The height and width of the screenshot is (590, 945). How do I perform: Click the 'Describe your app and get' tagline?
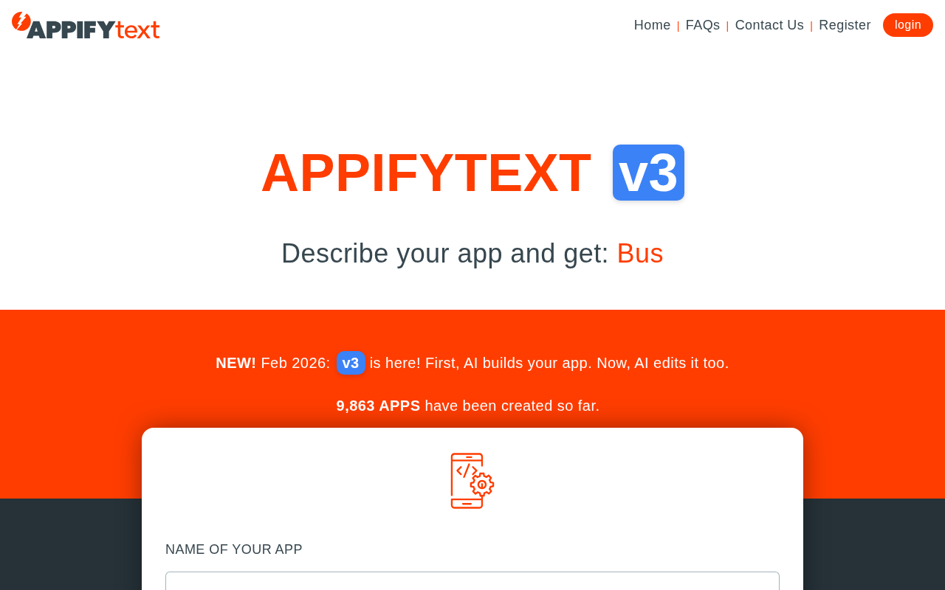445,254
